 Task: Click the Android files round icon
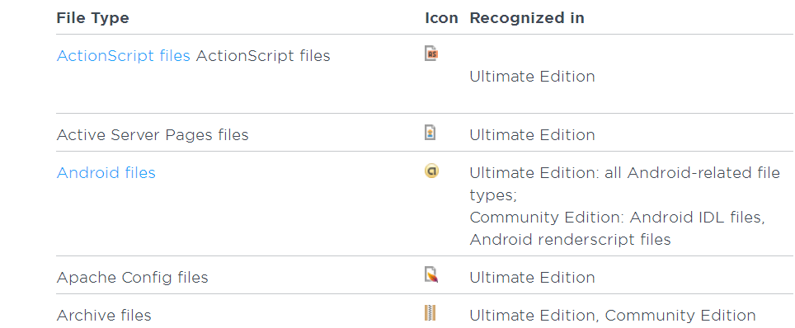431,171
